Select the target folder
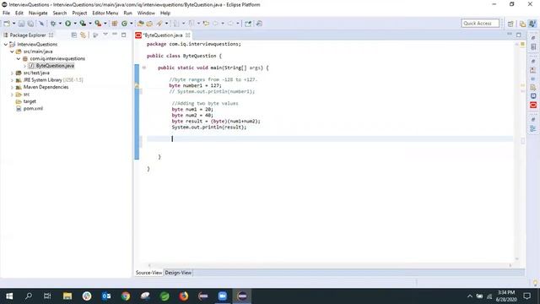Viewport: 540px width, 304px height. 30,101
